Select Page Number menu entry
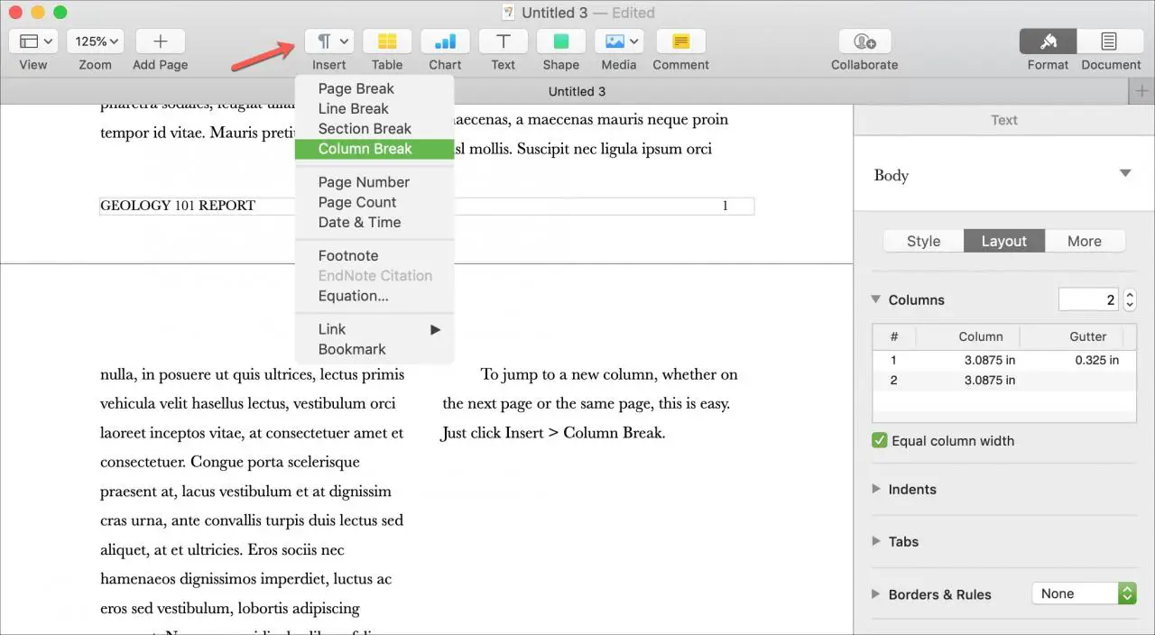 pyautogui.click(x=364, y=182)
